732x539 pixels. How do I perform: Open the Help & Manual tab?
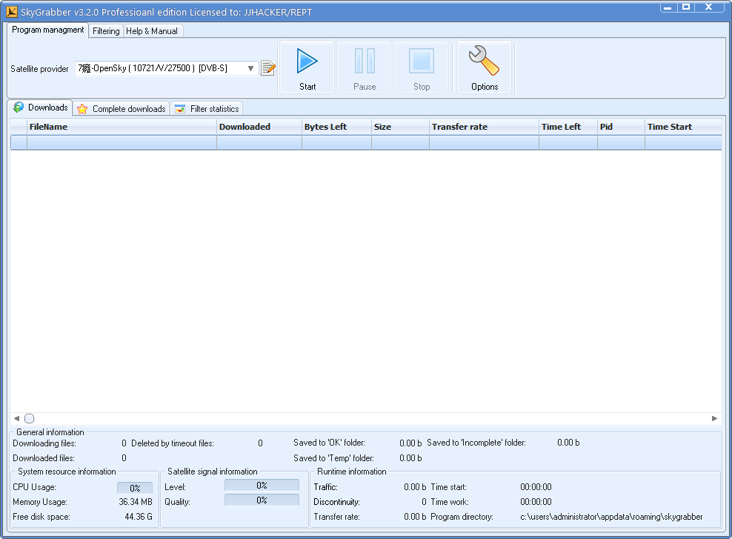click(x=152, y=31)
